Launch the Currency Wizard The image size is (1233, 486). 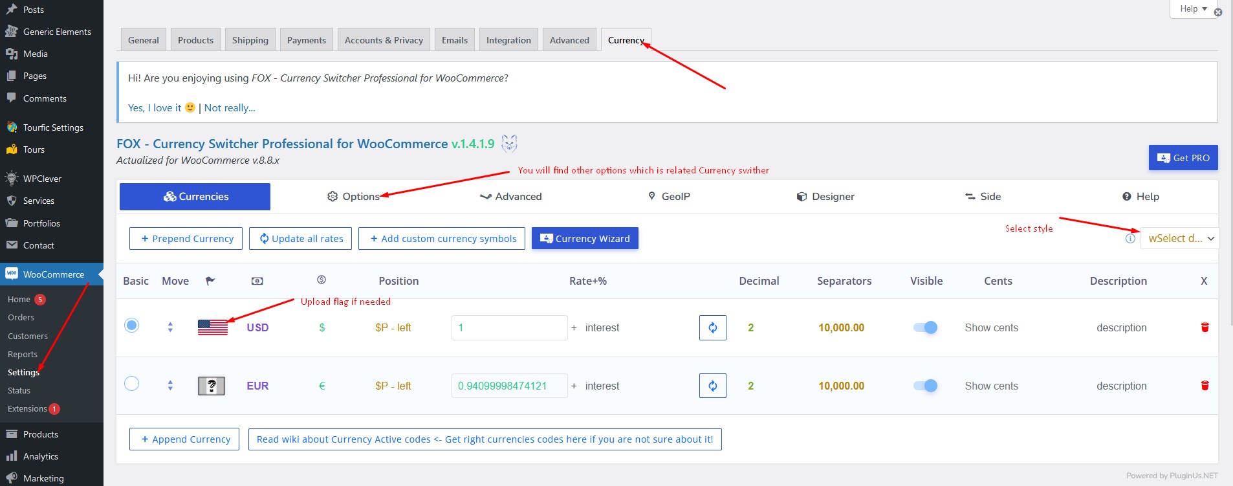pos(585,238)
